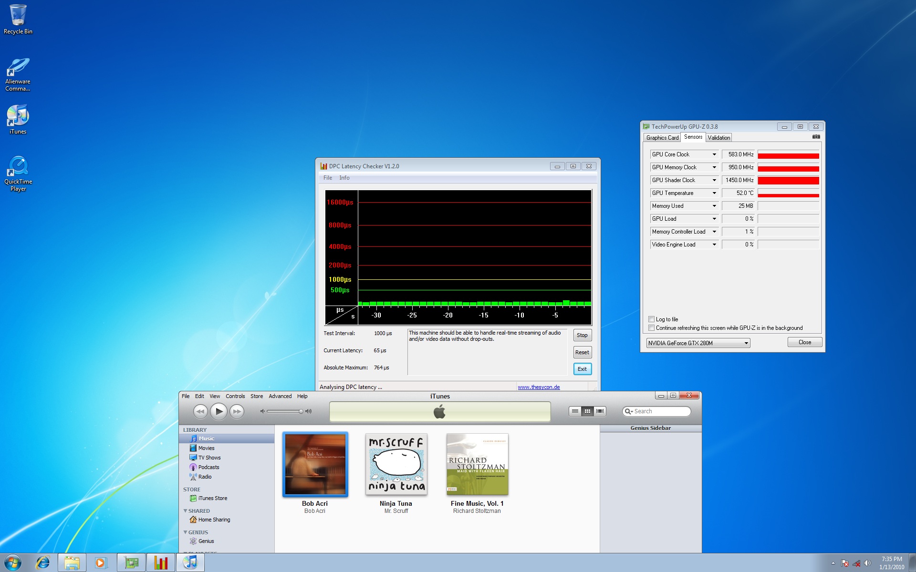
Task: Select Podcasts in iTunes sidebar
Action: coord(227,467)
